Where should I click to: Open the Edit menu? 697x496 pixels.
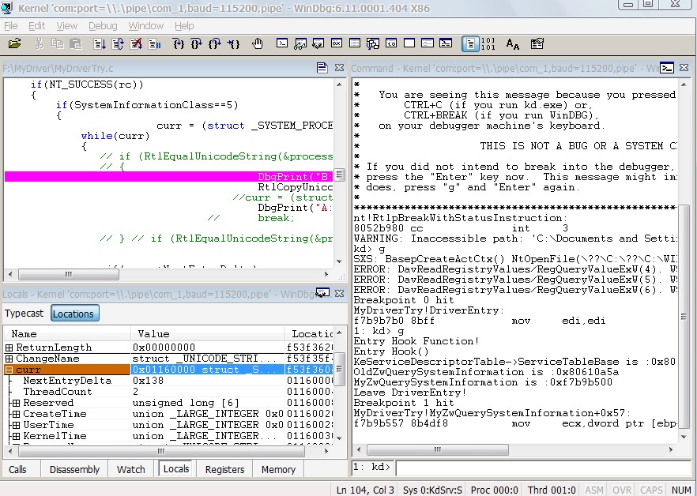(37, 26)
